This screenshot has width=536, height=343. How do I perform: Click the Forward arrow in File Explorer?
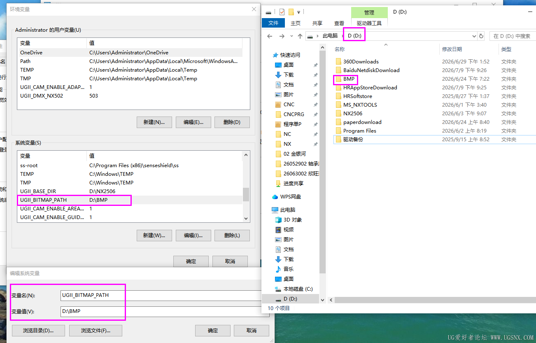pos(282,36)
